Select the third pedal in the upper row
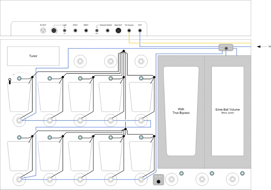The width and height of the screenshot is (271, 190). tap(80, 97)
